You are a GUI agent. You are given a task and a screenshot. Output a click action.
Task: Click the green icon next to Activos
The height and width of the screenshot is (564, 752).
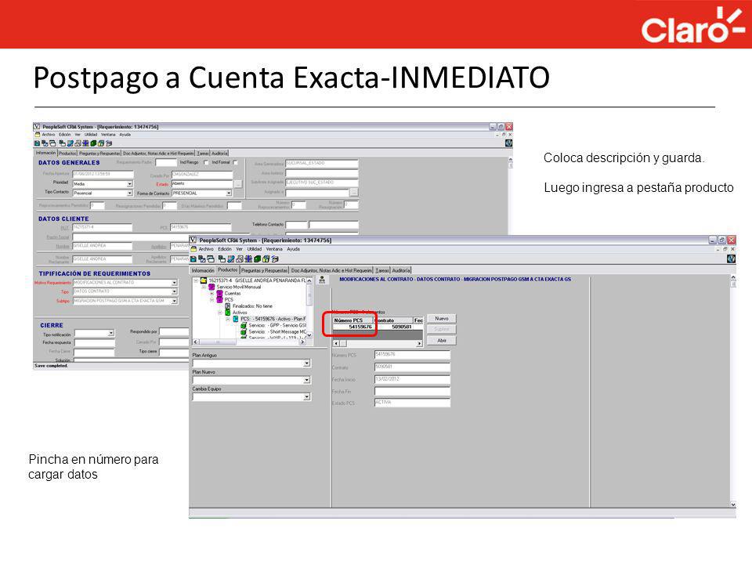point(227,313)
